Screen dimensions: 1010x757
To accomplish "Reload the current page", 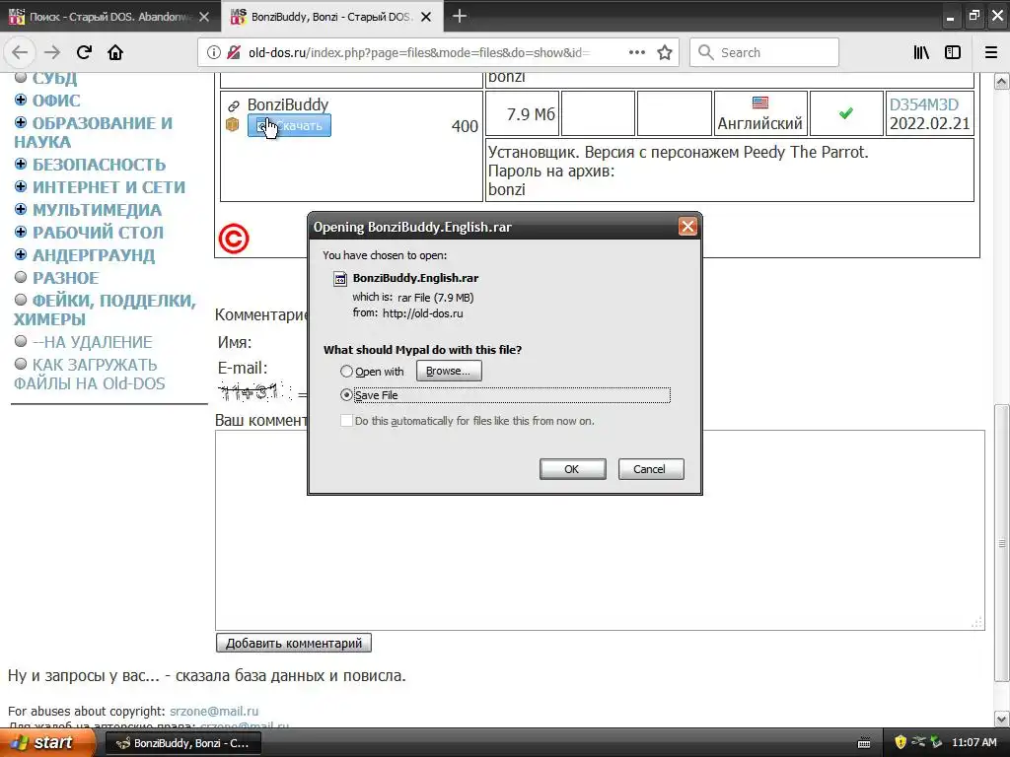I will pos(84,52).
